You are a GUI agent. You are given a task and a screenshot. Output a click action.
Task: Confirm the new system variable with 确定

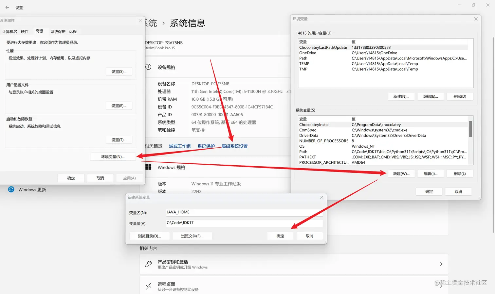(280, 236)
